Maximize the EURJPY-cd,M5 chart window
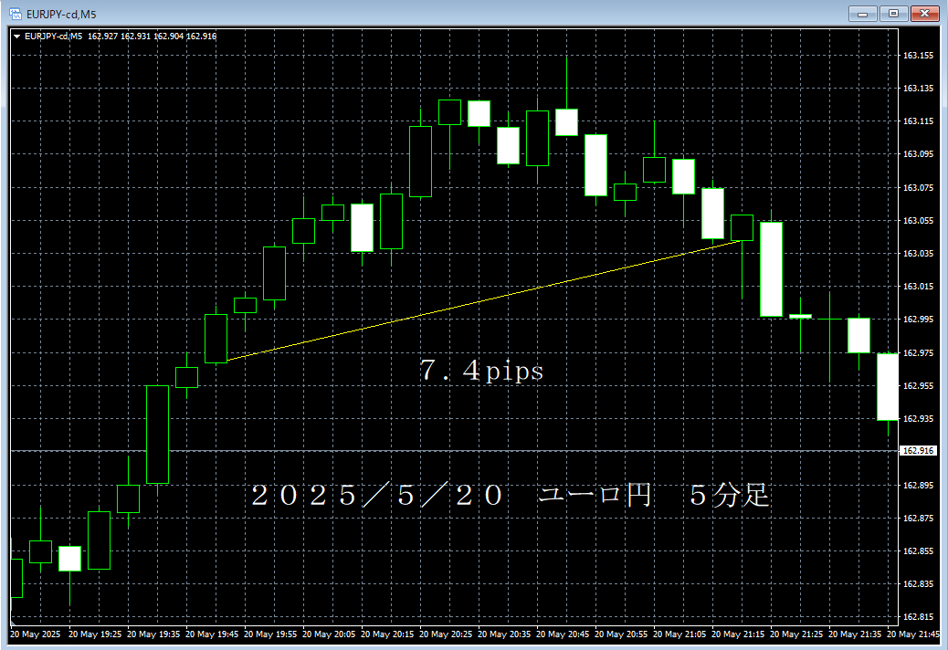Screen dimensions: 948x650 [x=893, y=14]
